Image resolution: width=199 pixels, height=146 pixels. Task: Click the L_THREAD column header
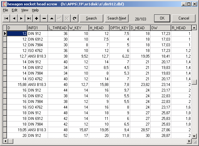coord(58,28)
